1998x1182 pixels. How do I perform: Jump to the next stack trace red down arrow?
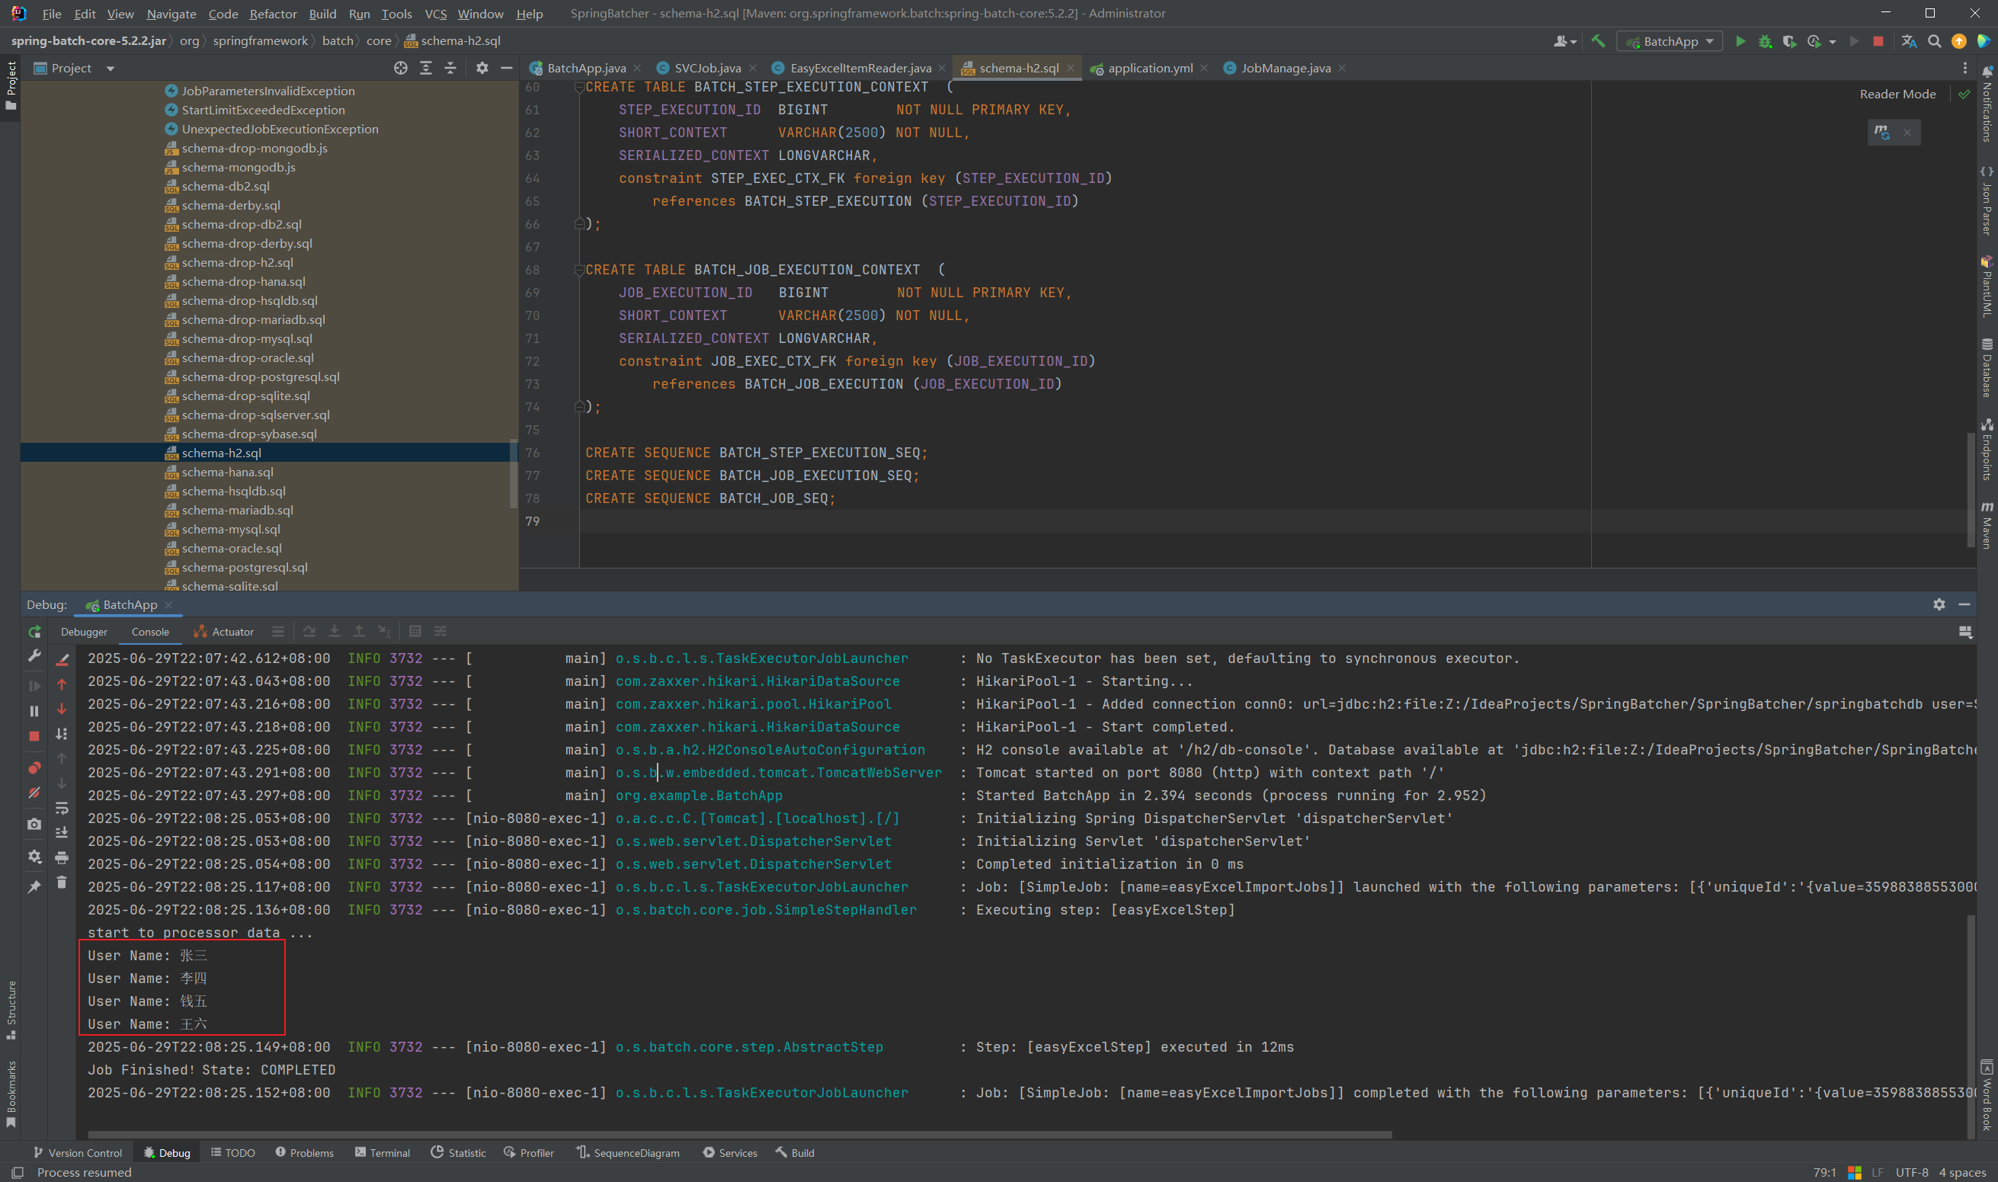click(x=61, y=709)
